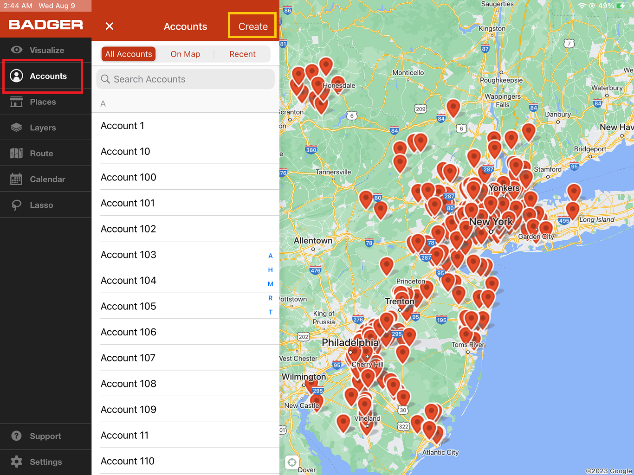
Task: Jump to letter T in index
Action: (271, 312)
